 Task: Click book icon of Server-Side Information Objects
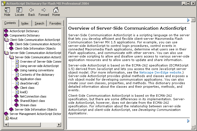(x=11, y=109)
